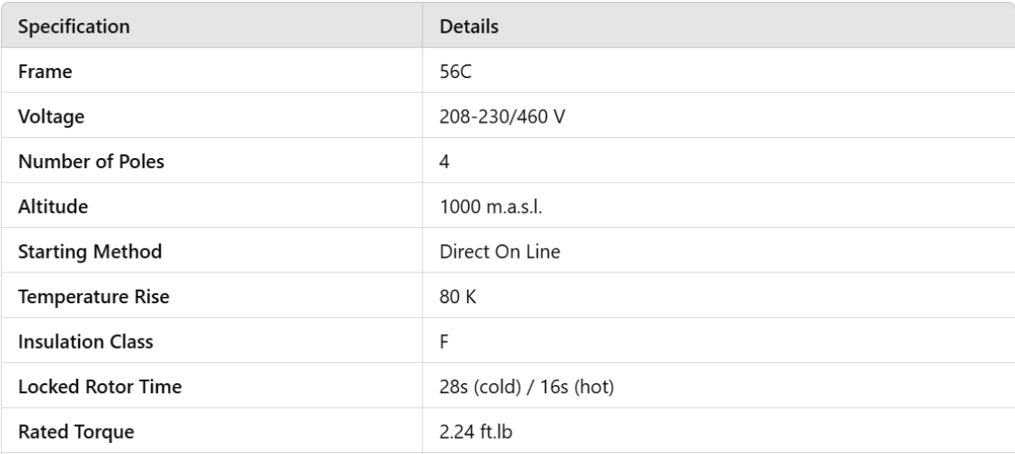Screen dimensions: 1015x454
Task: Select the Starting Method label
Action: 90,252
